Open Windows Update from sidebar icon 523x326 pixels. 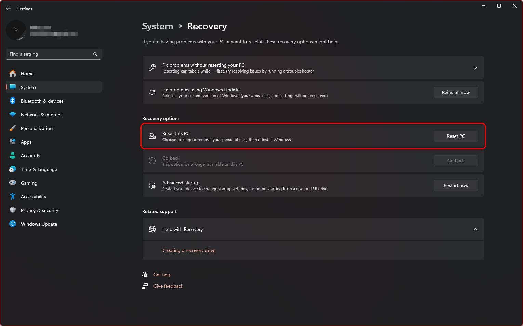pyautogui.click(x=13, y=224)
